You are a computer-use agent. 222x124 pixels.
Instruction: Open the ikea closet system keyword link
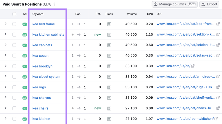(x=46, y=77)
